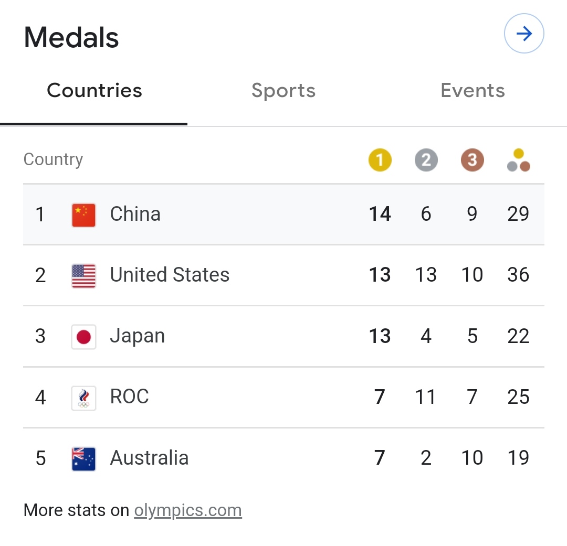Click the silver medal column icon

tap(426, 160)
